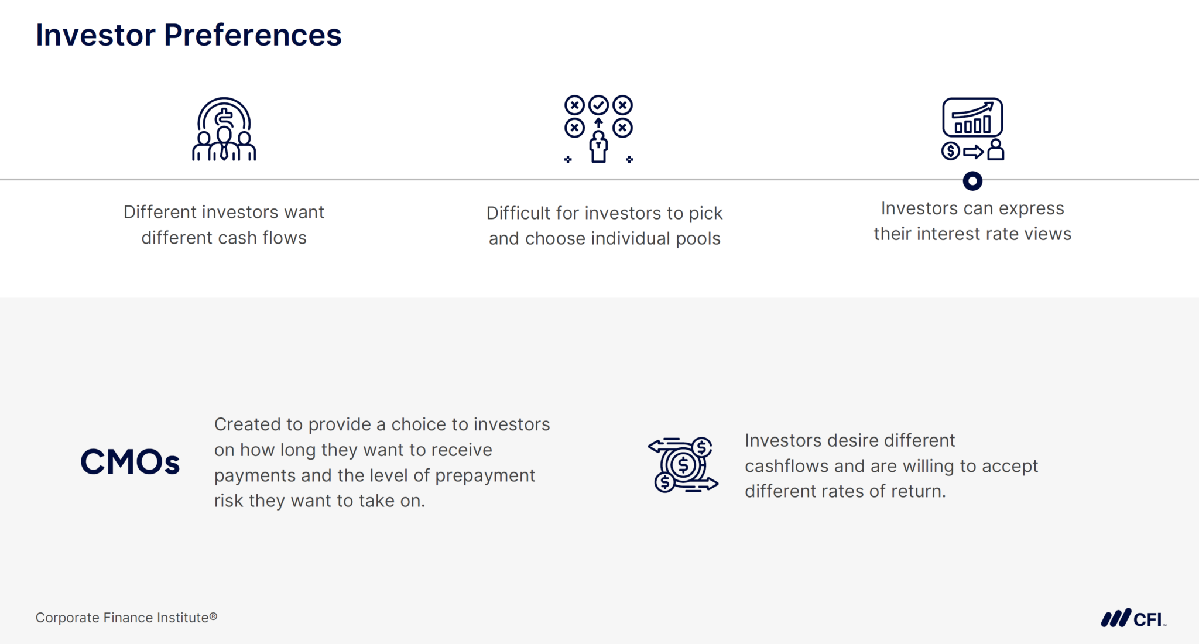Screen dimensions: 1199x644
Task: Click the circular dollar cash flow icon
Action: point(683,465)
